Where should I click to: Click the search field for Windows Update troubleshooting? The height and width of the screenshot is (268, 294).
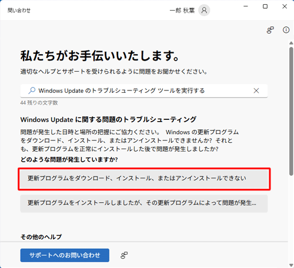144,91
